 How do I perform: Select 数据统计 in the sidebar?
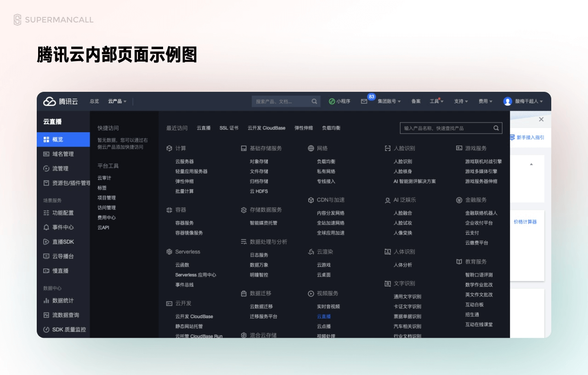[x=63, y=301]
